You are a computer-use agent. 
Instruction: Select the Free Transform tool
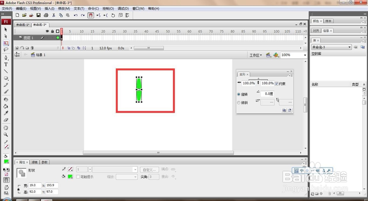click(x=6, y=43)
